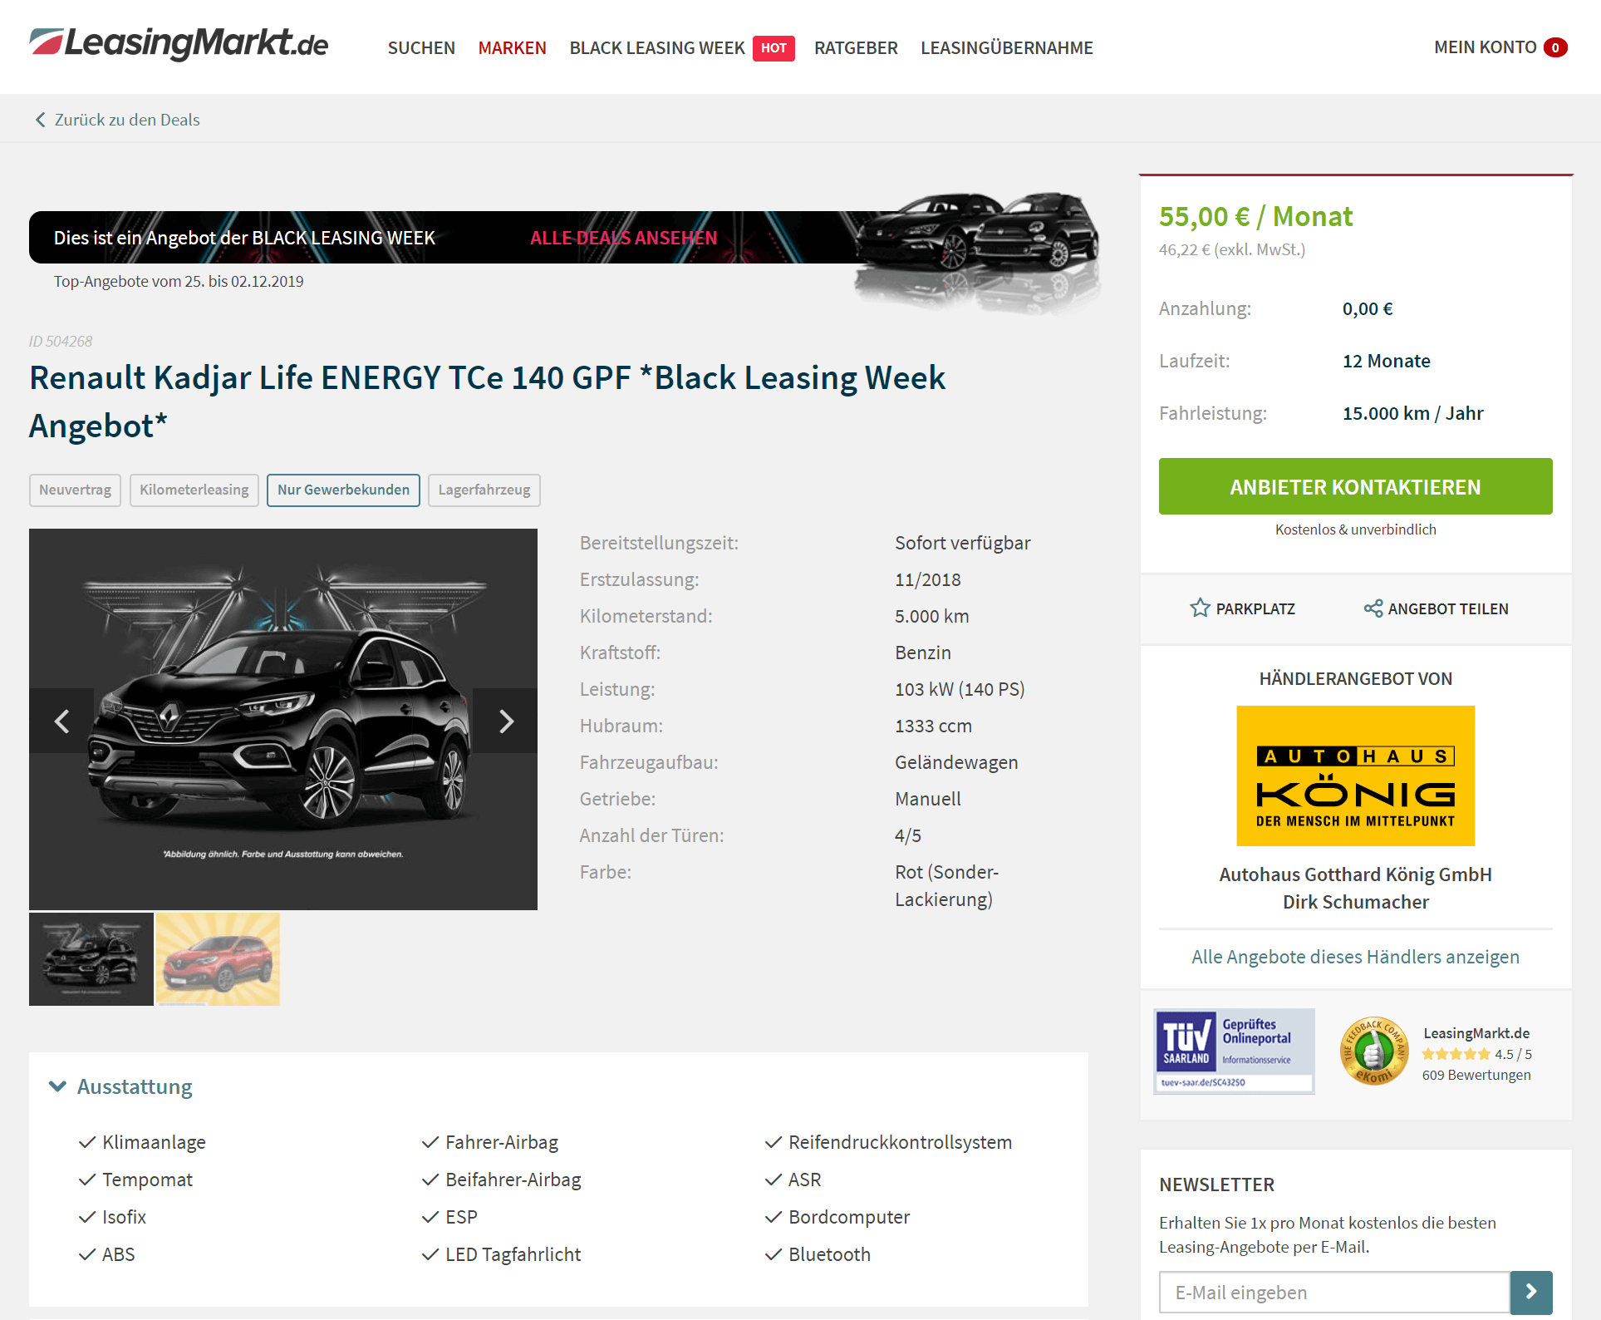1601x1320 pixels.
Task: Click the eKomi feedback seal icon
Action: point(1373,1052)
